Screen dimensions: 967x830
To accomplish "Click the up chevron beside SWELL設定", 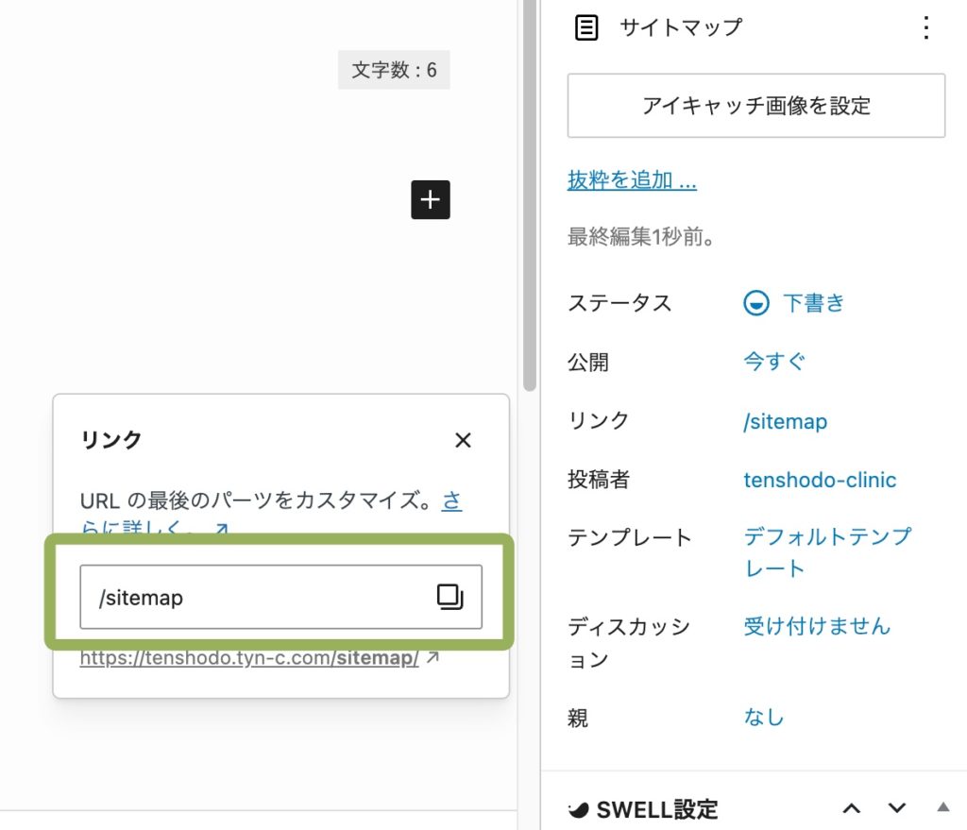I will click(852, 808).
